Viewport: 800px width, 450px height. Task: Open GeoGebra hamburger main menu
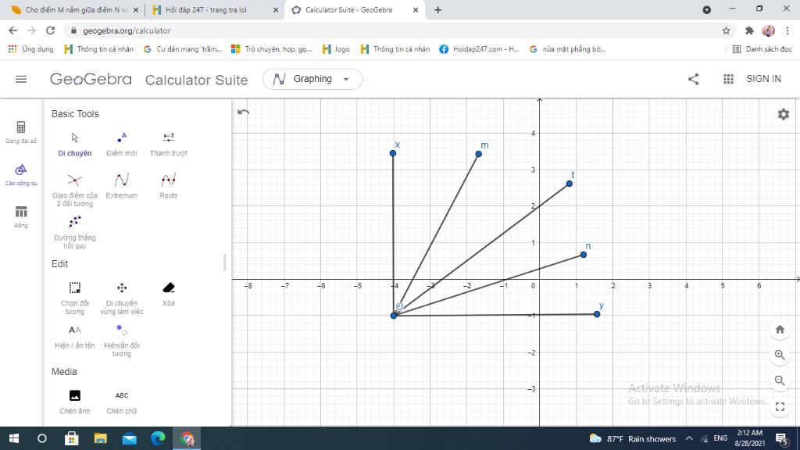click(21, 79)
